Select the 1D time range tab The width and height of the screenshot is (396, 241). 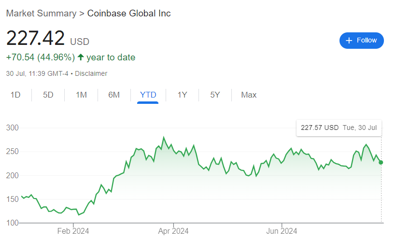[x=15, y=95]
